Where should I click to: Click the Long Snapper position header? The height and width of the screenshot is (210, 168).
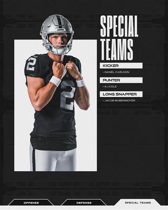coord(121,94)
